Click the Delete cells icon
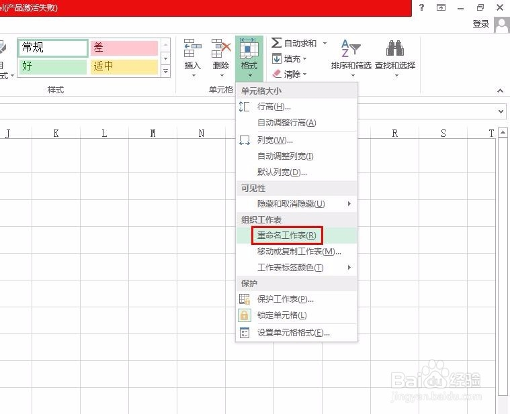Image resolution: width=510 pixels, height=414 pixels. (x=221, y=48)
